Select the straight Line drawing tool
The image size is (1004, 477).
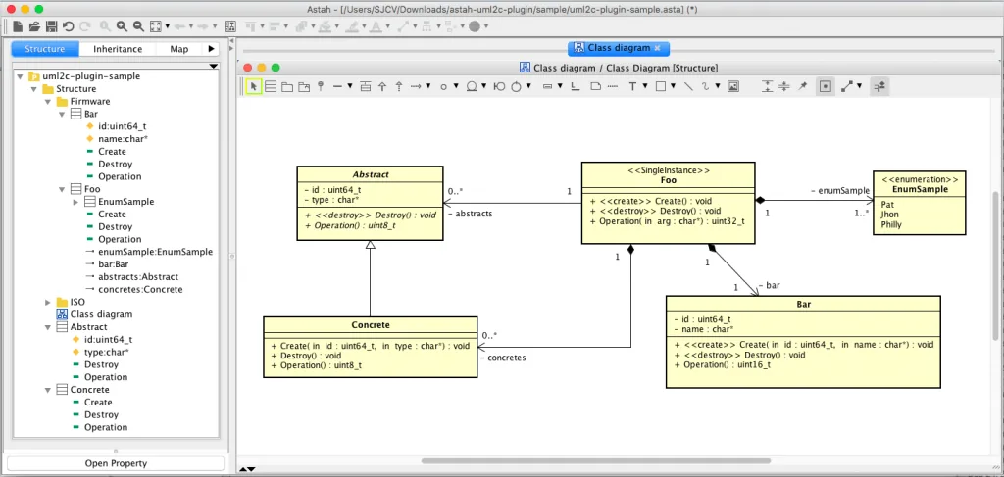coord(688,86)
